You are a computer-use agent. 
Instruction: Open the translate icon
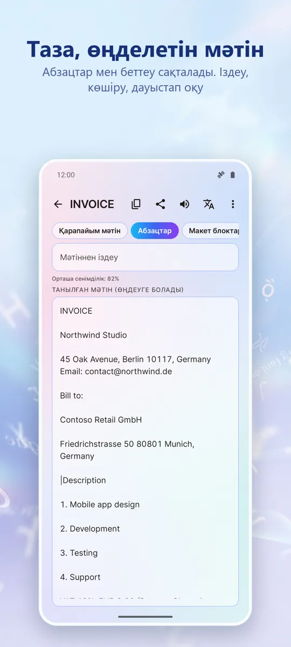(209, 204)
